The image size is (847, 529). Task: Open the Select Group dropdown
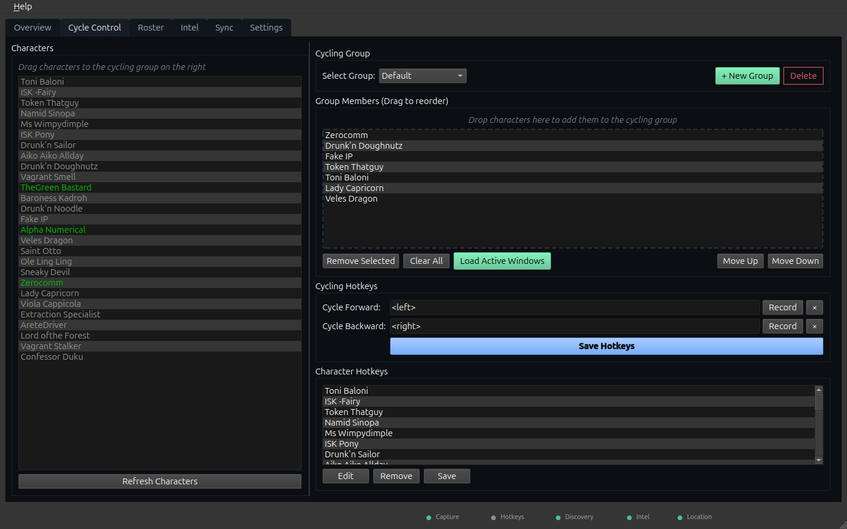(x=422, y=76)
